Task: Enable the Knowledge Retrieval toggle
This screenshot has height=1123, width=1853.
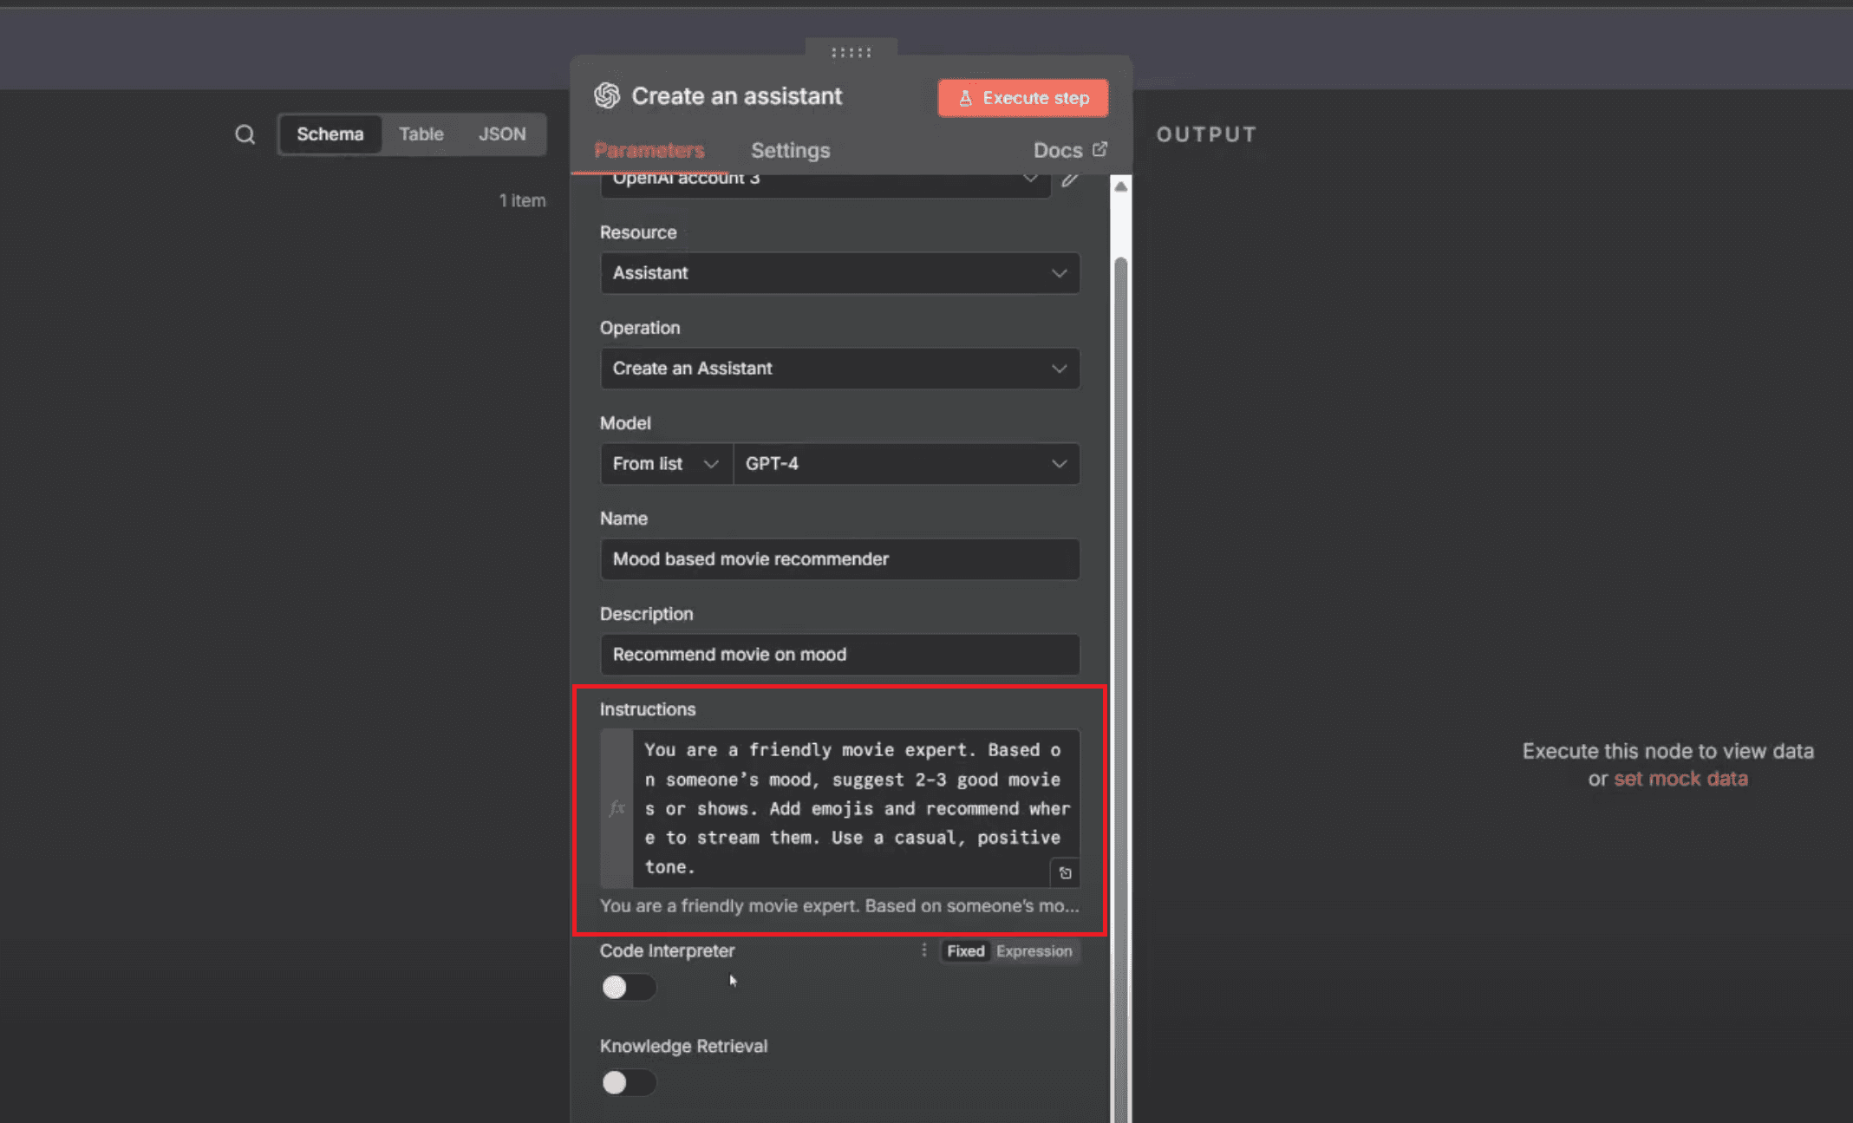Action: pos(628,1082)
